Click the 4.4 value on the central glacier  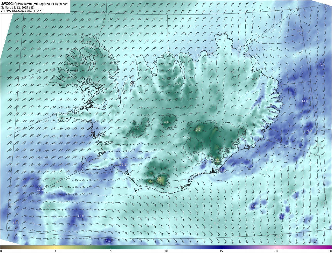point(166,122)
